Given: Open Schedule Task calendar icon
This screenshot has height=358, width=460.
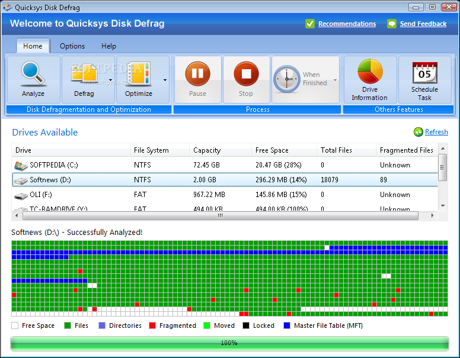Looking at the screenshot, I should click(425, 73).
